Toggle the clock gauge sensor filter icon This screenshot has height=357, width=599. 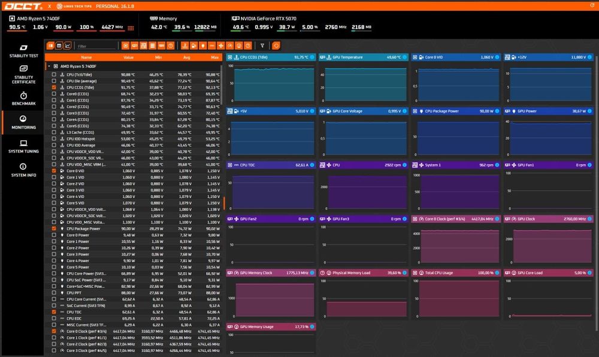[230, 46]
